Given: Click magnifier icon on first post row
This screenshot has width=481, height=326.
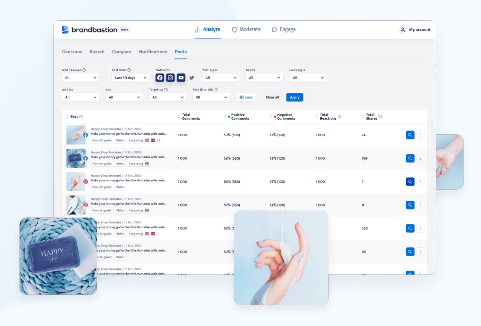Looking at the screenshot, I should 410,135.
